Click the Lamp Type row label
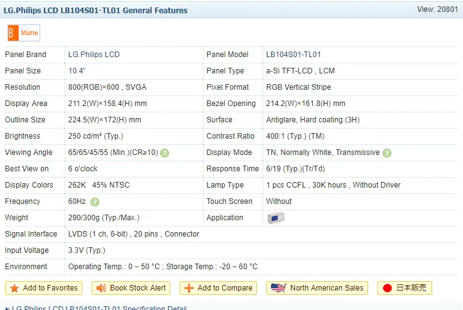Image resolution: width=463 pixels, height=310 pixels. (225, 185)
